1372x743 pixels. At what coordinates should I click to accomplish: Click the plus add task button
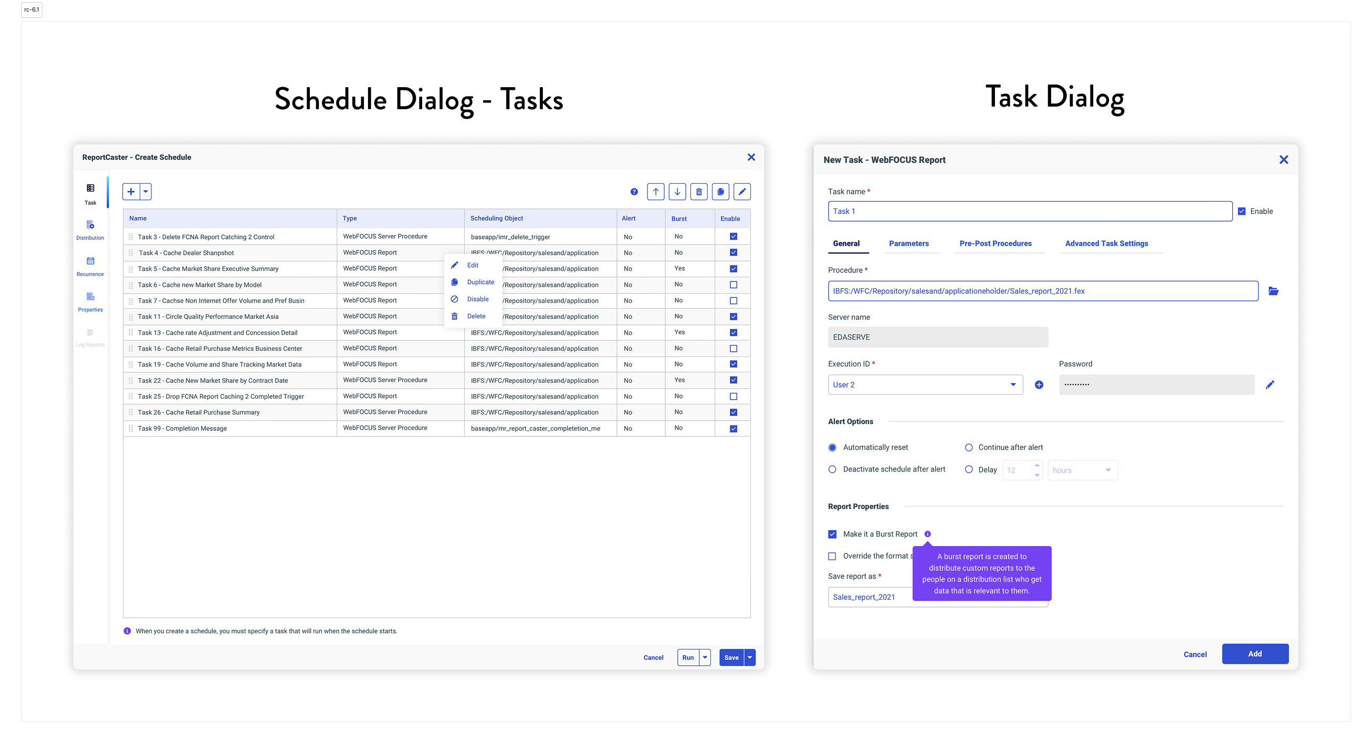tap(131, 192)
